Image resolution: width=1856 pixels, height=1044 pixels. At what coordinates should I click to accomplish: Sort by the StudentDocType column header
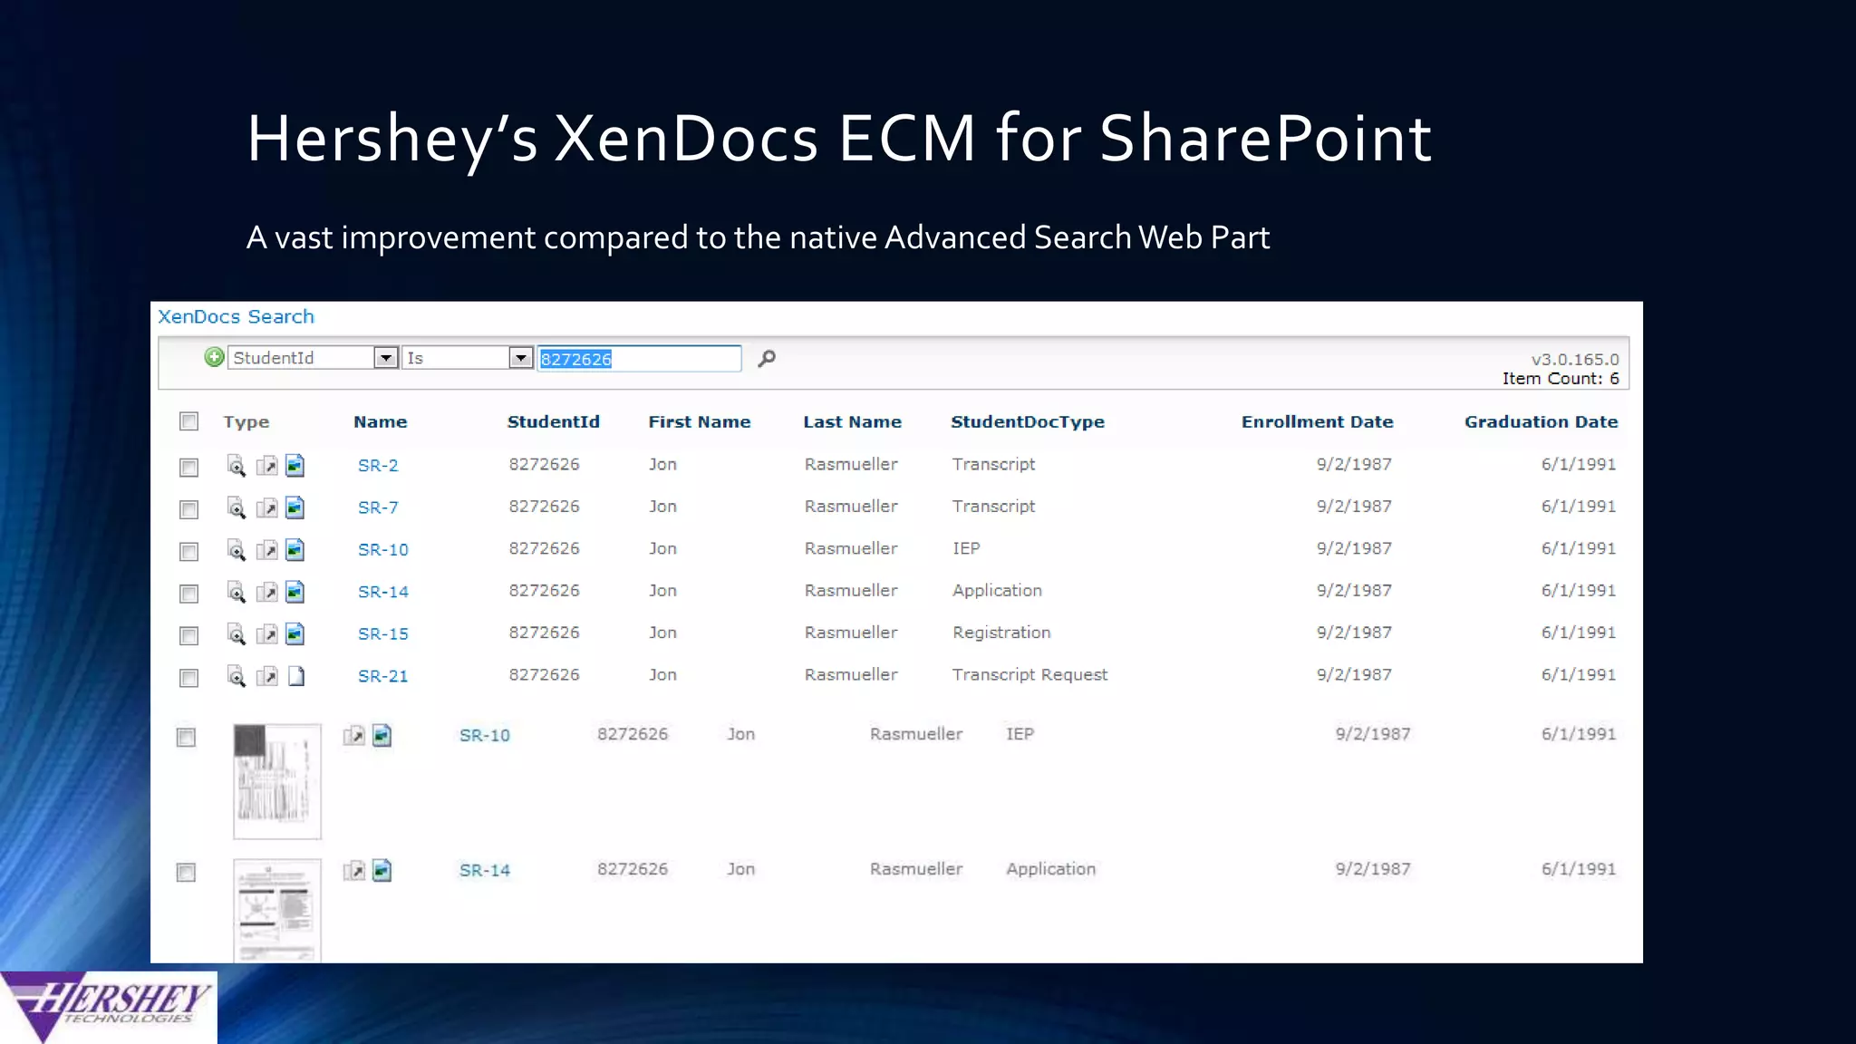(x=1028, y=422)
